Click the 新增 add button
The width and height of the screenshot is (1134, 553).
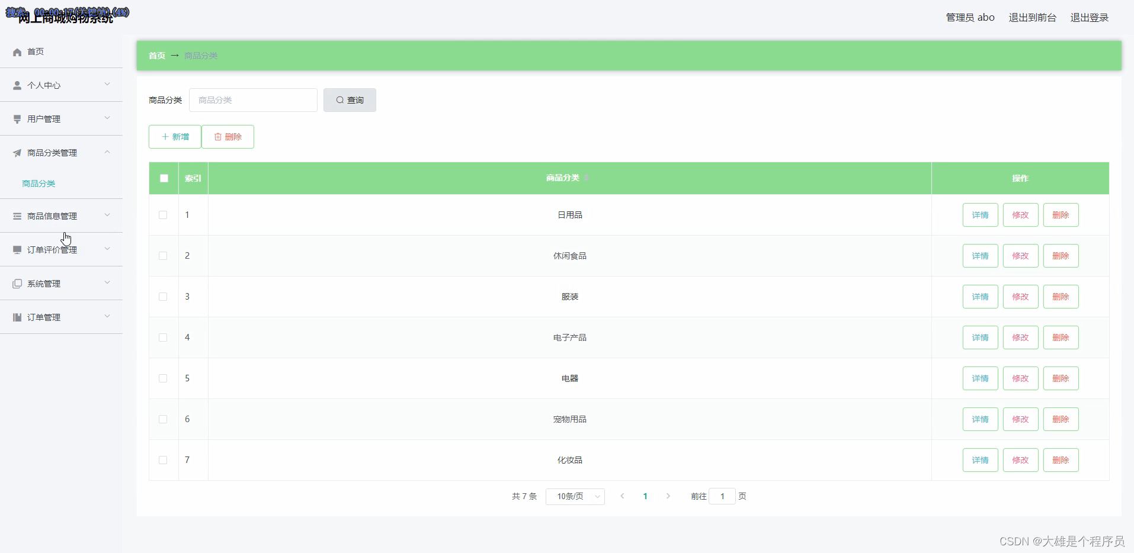[175, 137]
